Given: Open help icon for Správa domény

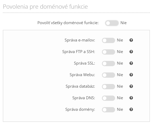Looking at the screenshot, I should click(x=131, y=109).
